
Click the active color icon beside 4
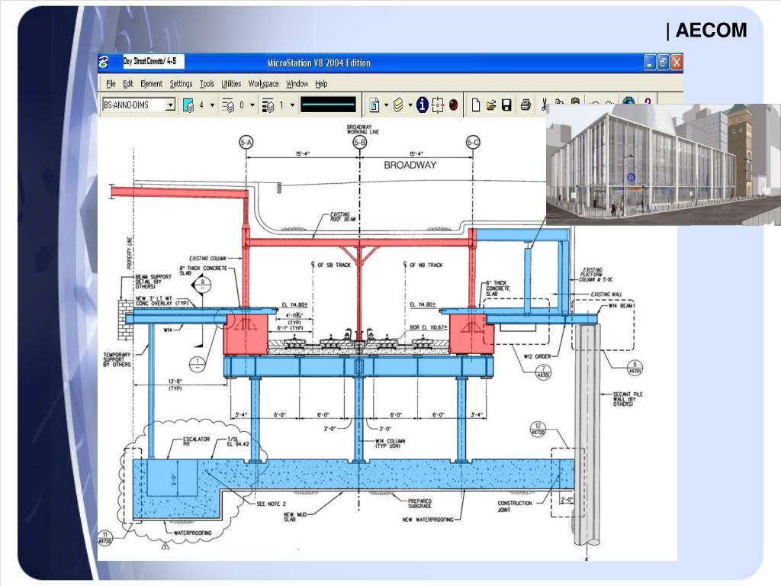188,105
